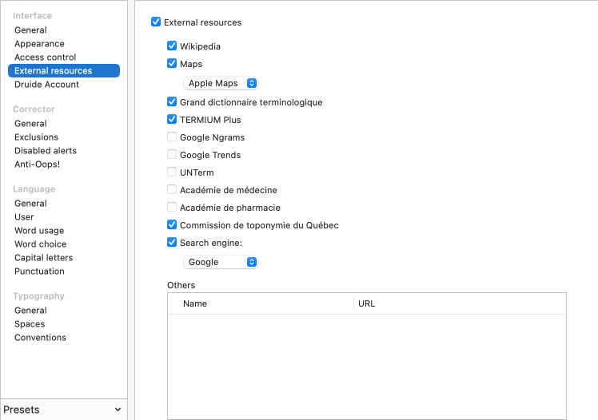Go to Druide Account settings
The width and height of the screenshot is (598, 420).
coord(46,85)
